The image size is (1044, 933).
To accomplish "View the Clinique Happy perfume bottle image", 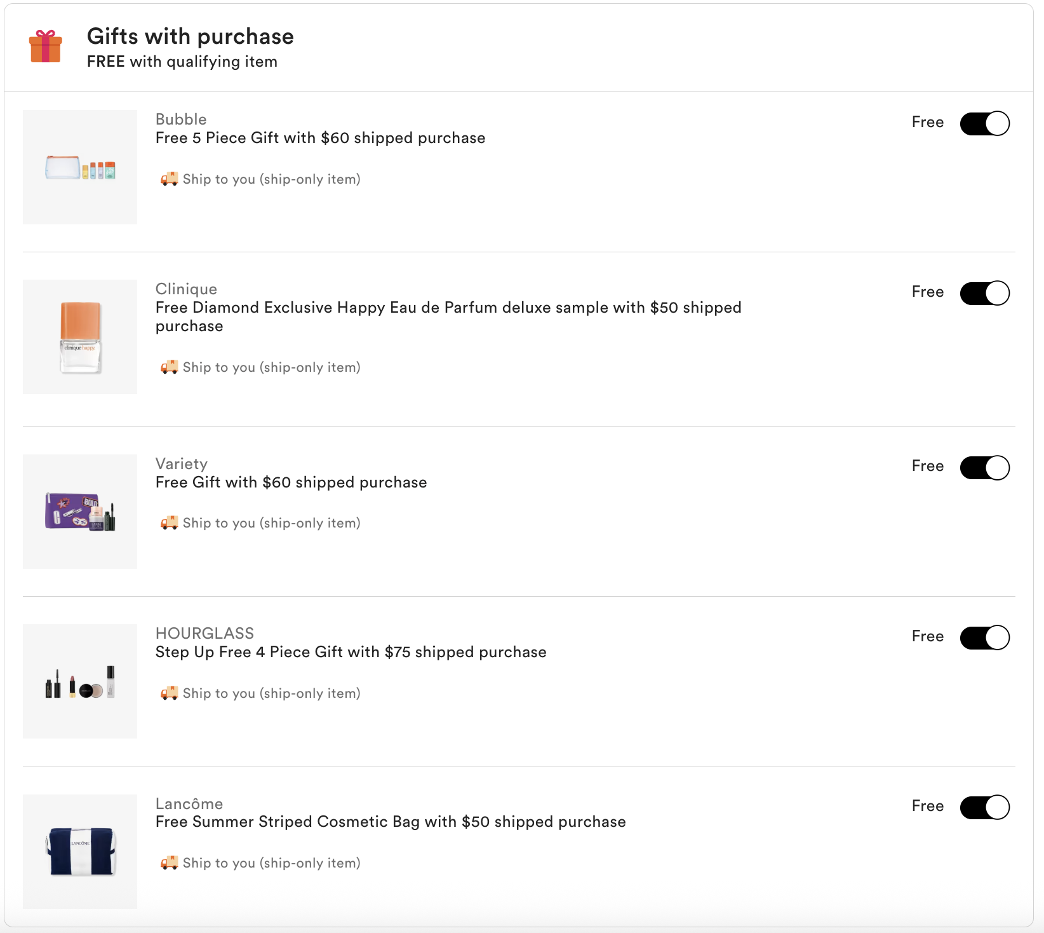I will click(80, 337).
